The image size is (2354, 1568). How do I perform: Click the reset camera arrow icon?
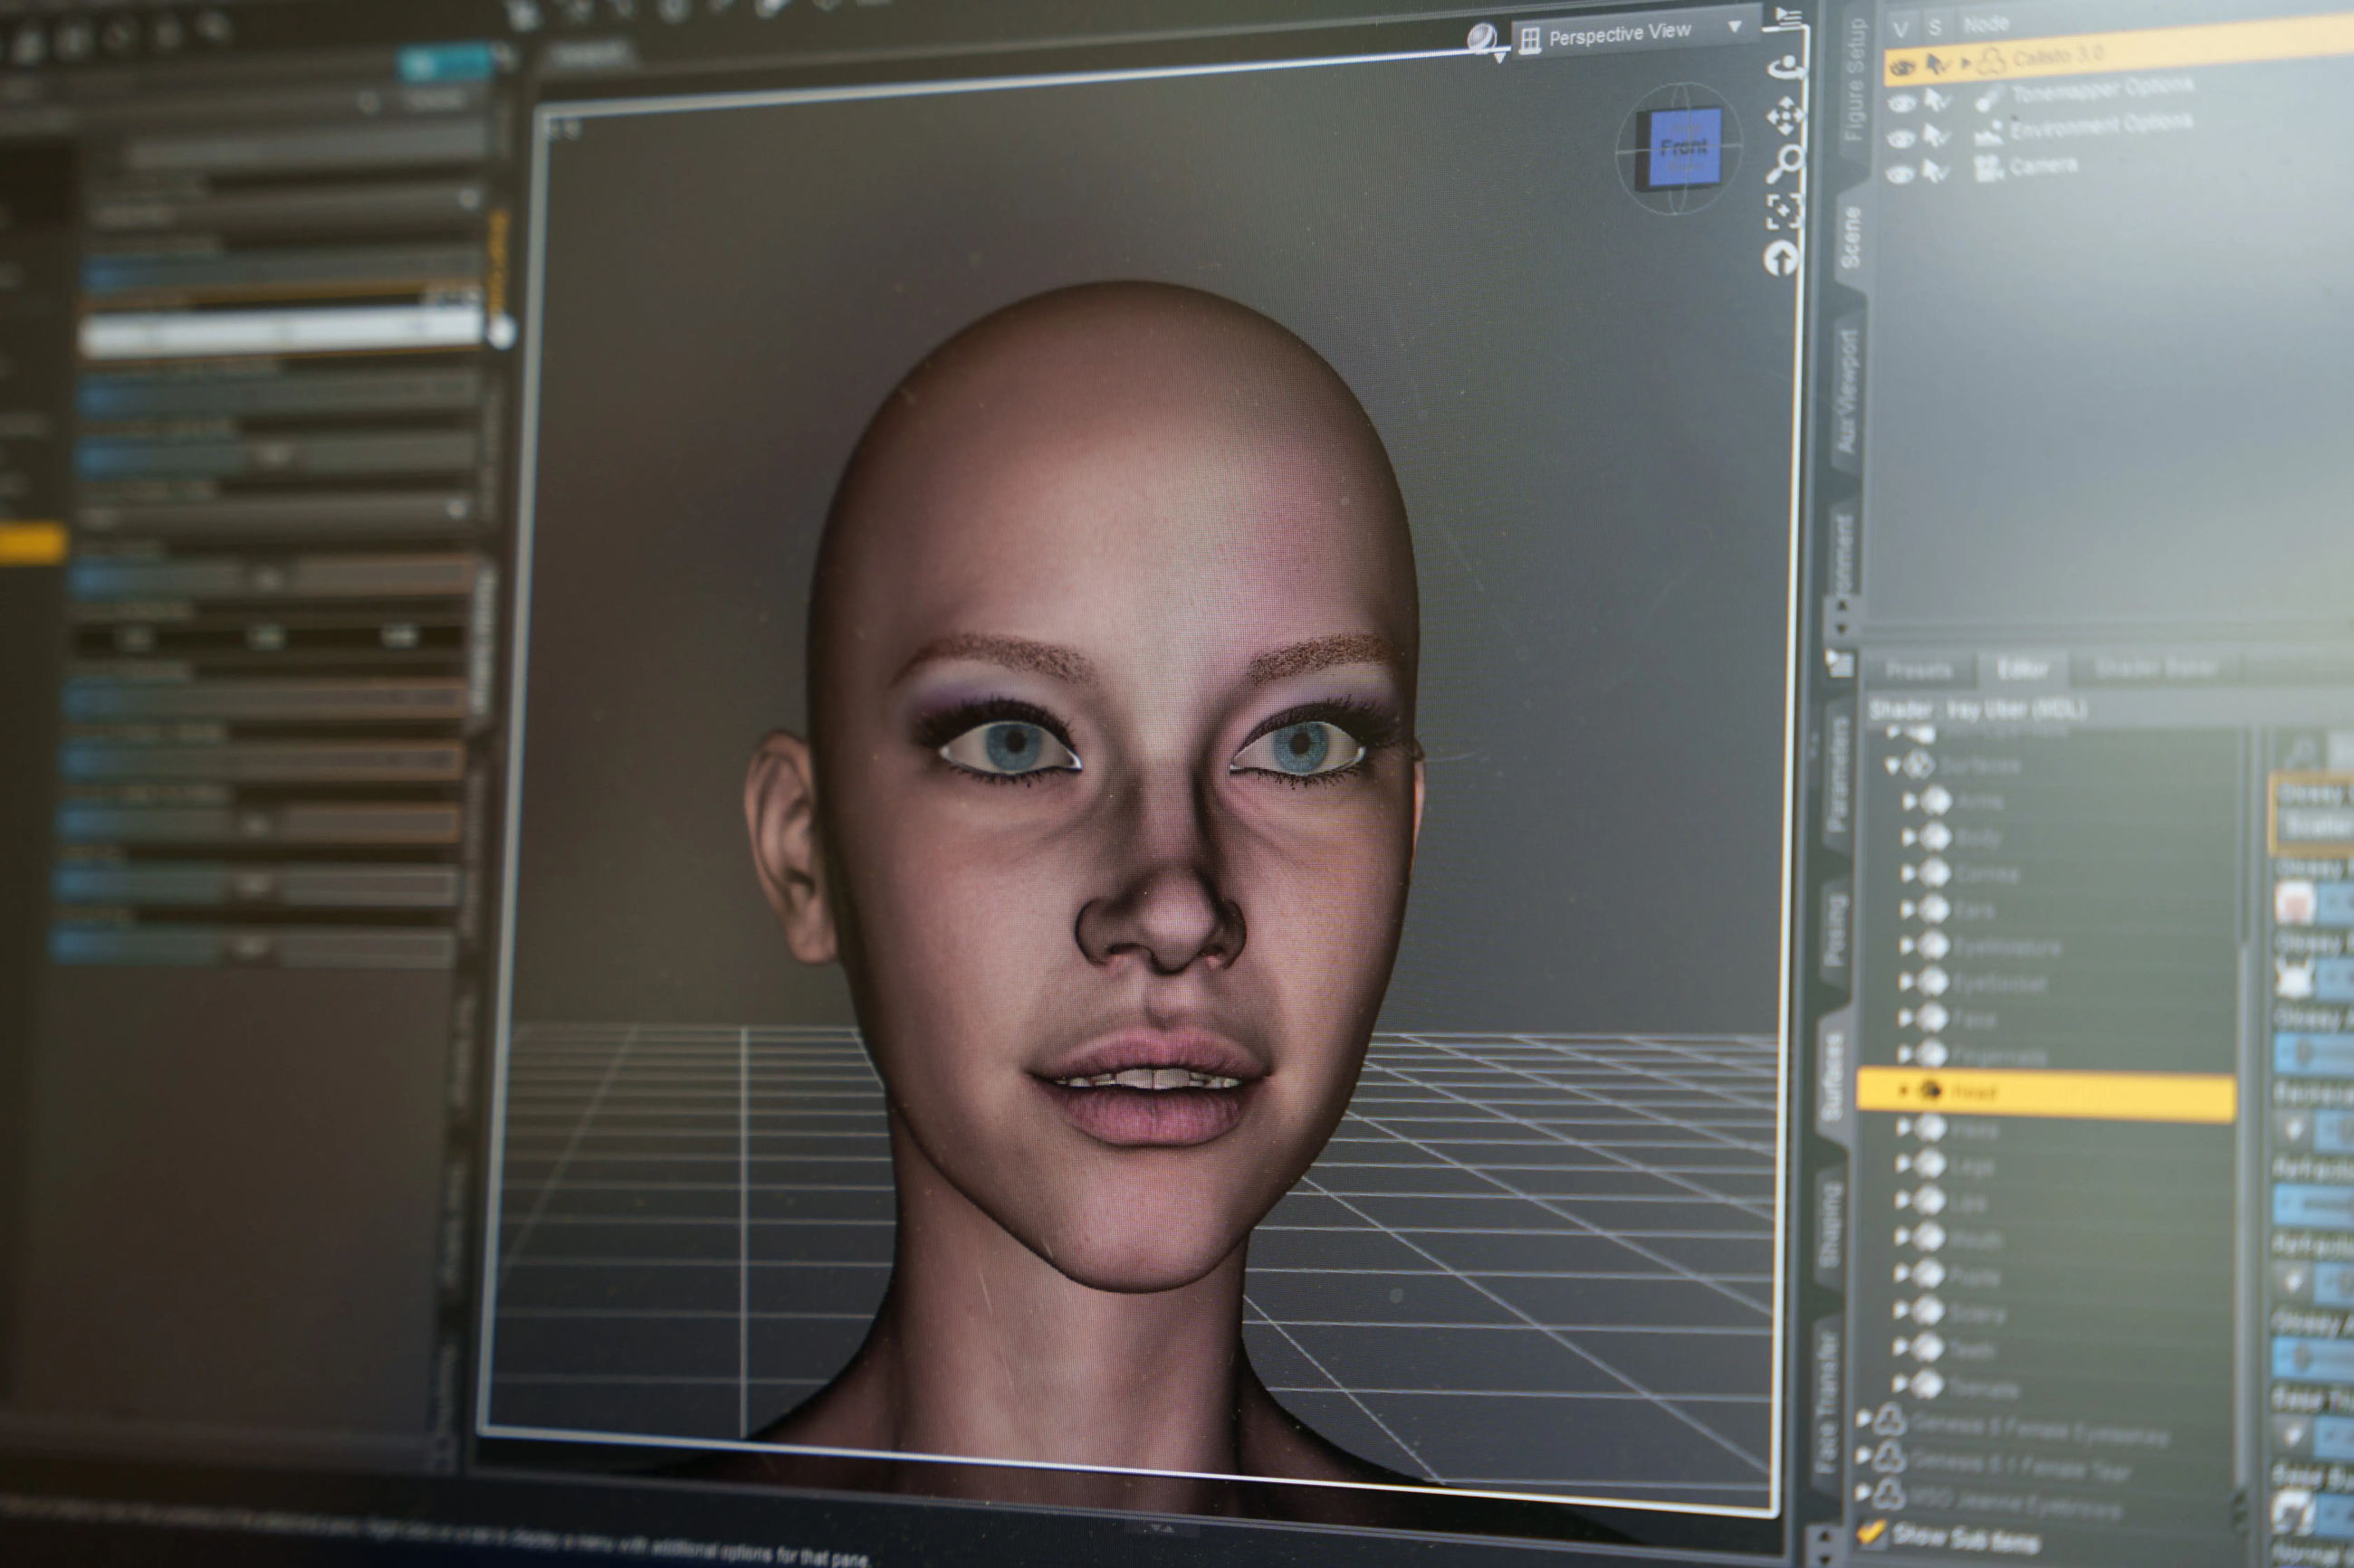1780,258
